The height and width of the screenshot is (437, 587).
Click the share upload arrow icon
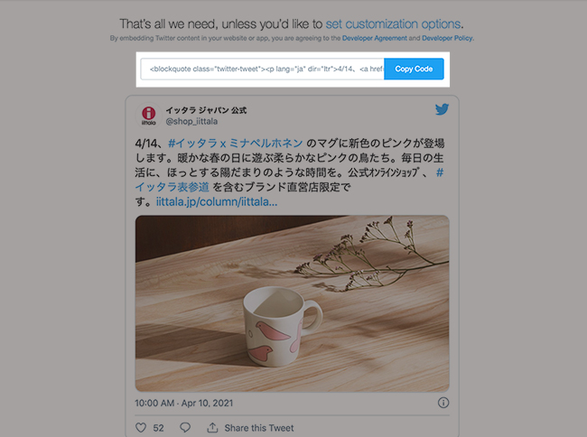pyautogui.click(x=212, y=427)
